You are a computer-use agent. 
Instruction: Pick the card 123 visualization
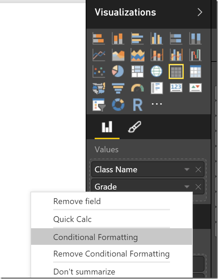coord(176,88)
